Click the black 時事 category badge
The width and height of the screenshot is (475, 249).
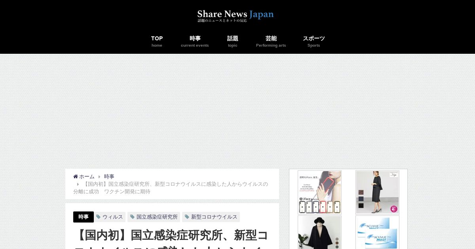tap(84, 217)
